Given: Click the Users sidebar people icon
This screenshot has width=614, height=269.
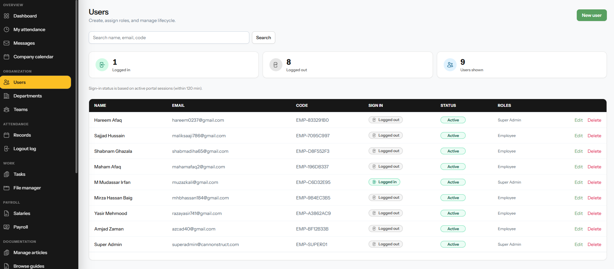Looking at the screenshot, I should pos(6,82).
